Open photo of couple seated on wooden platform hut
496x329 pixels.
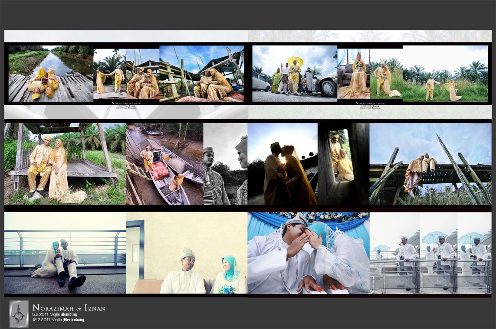click(x=65, y=164)
